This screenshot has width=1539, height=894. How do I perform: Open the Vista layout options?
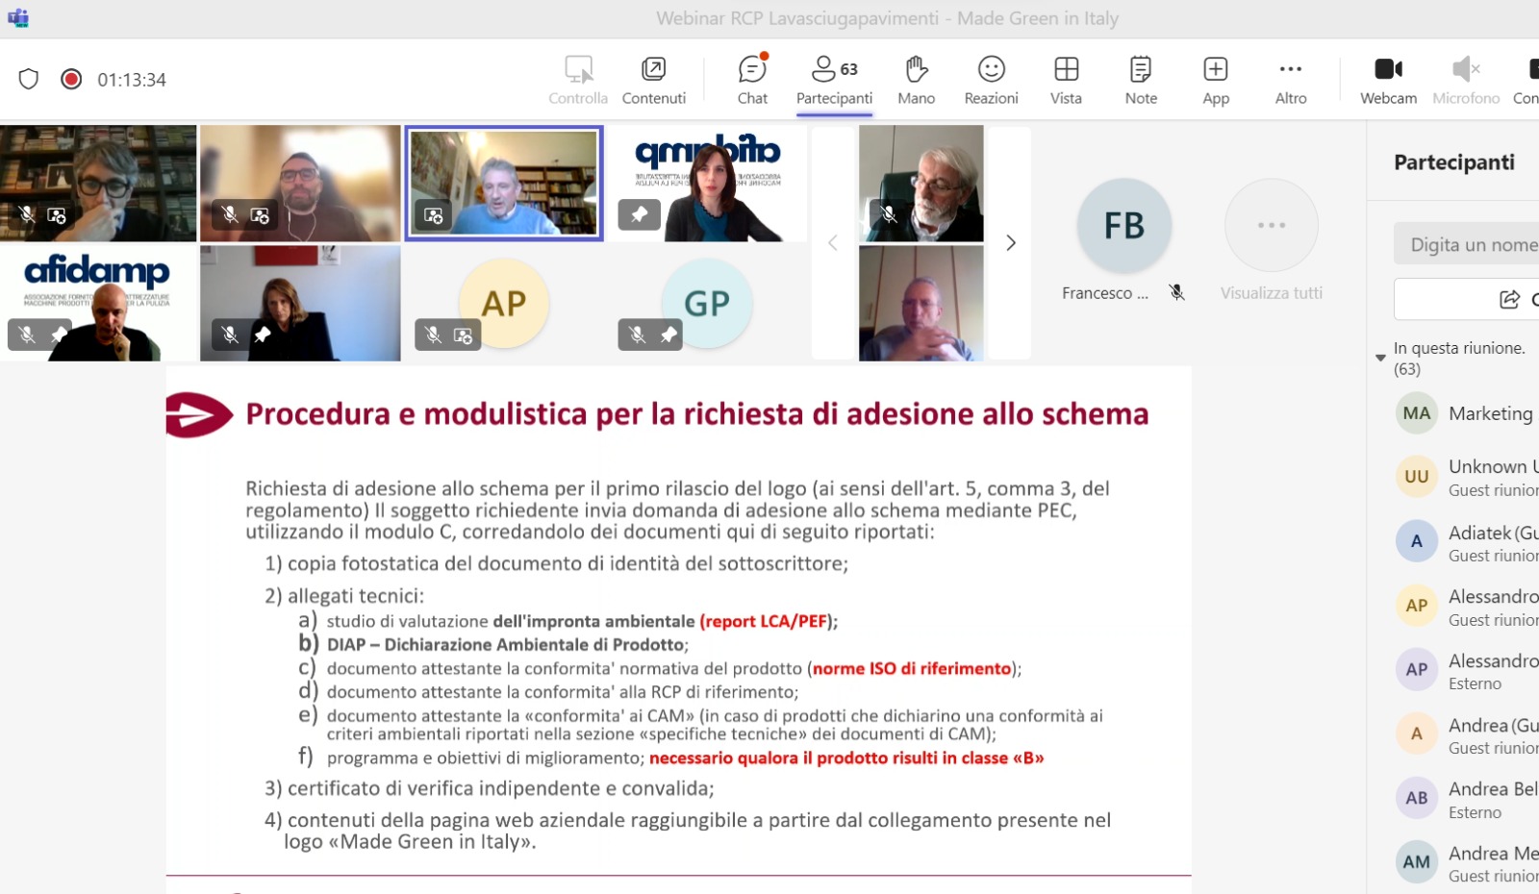coord(1066,80)
